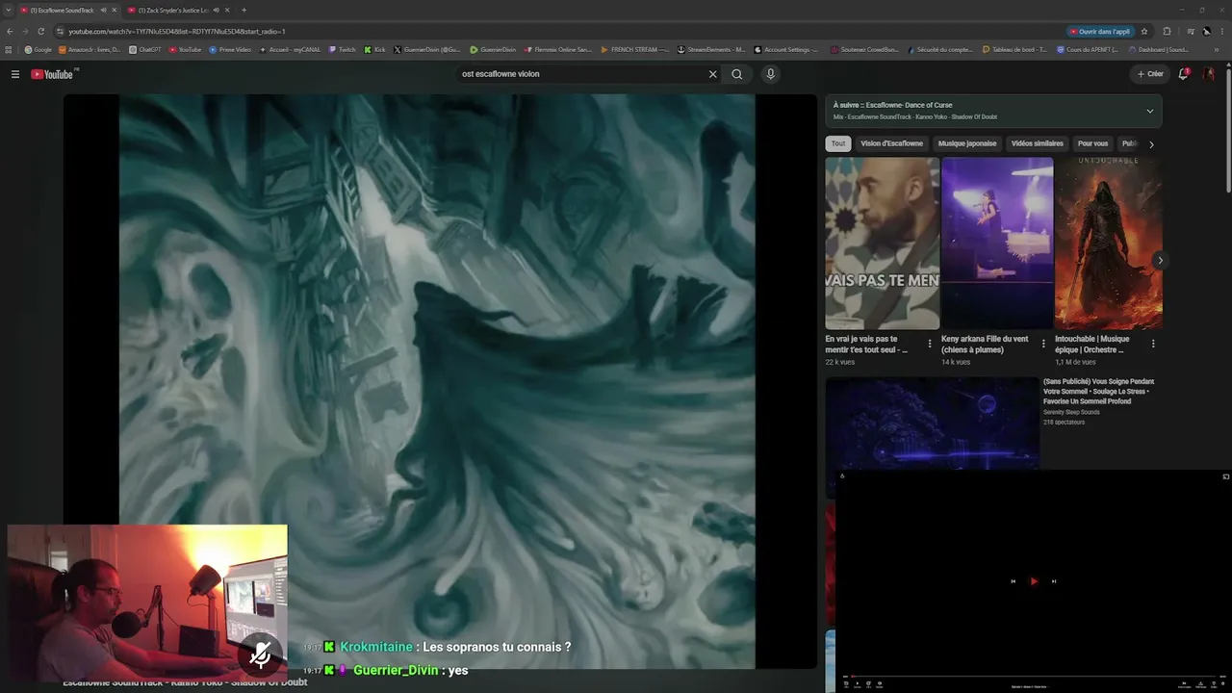Image resolution: width=1232 pixels, height=693 pixels.
Task: Start voice search with the microphone
Action: (x=770, y=74)
